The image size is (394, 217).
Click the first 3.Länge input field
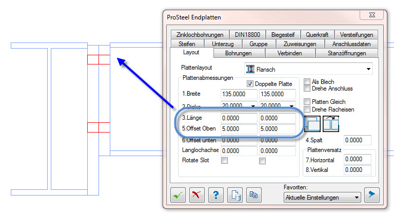pos(239,118)
